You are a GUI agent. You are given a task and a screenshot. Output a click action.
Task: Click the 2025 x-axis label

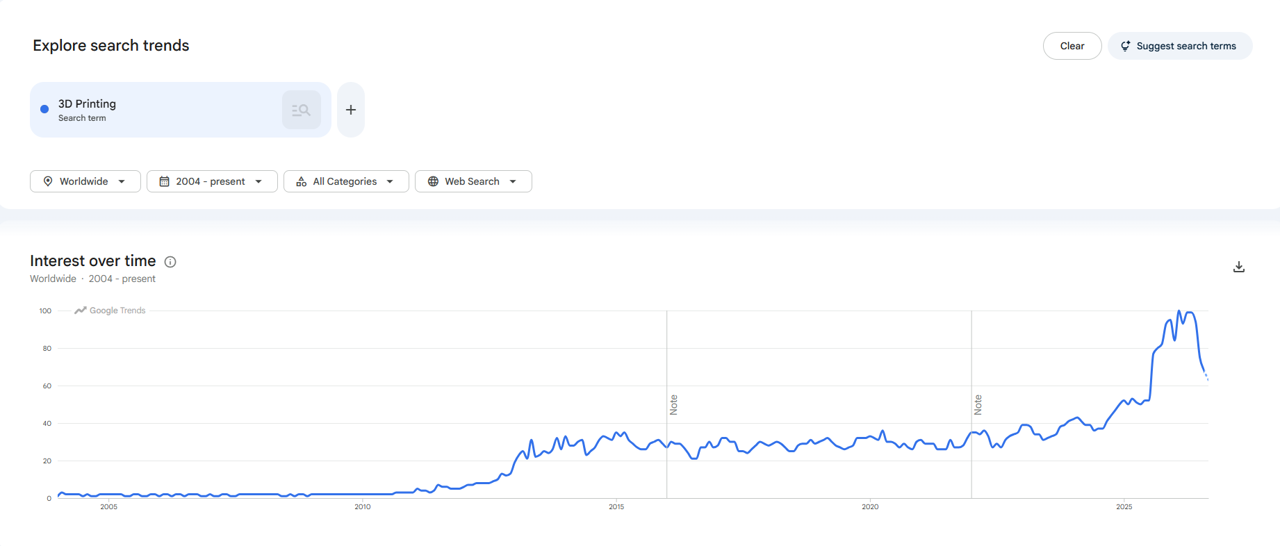point(1124,507)
